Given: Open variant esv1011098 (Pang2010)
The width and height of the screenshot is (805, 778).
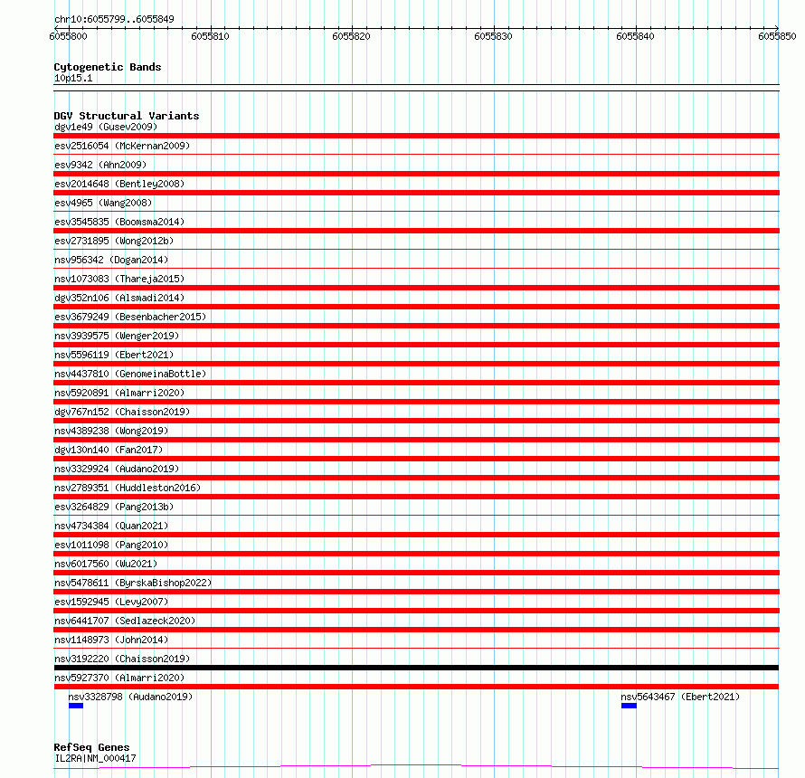Looking at the screenshot, I should pos(111,545).
